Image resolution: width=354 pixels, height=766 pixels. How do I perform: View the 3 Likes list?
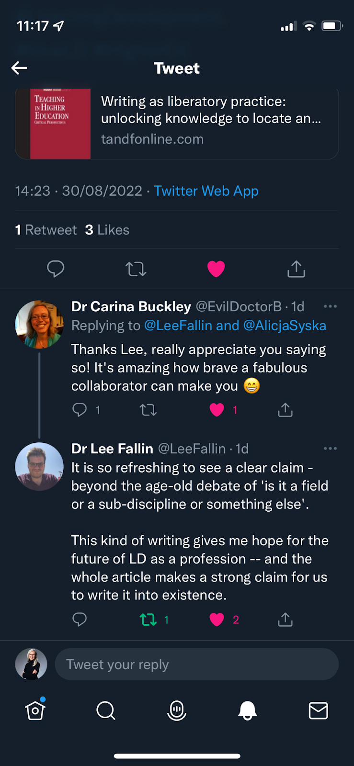107,230
